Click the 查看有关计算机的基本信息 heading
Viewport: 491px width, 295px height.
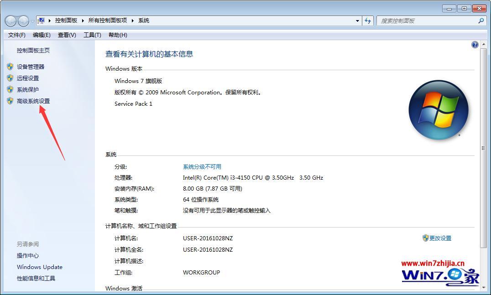tap(149, 54)
